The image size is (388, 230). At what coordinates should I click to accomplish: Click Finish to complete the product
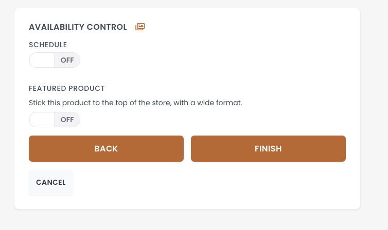[268, 149]
